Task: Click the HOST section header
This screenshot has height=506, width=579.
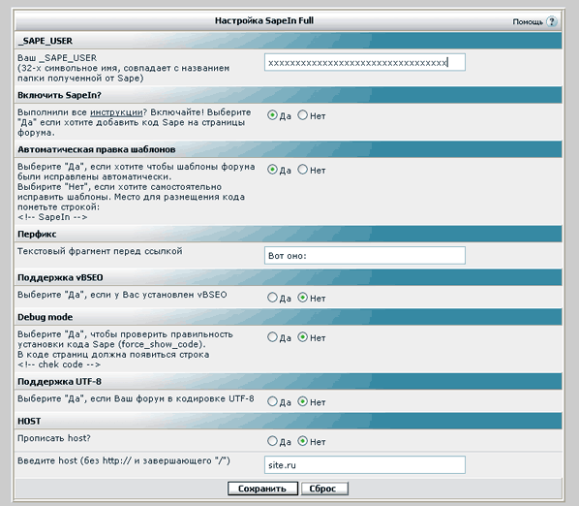Action: click(x=289, y=421)
